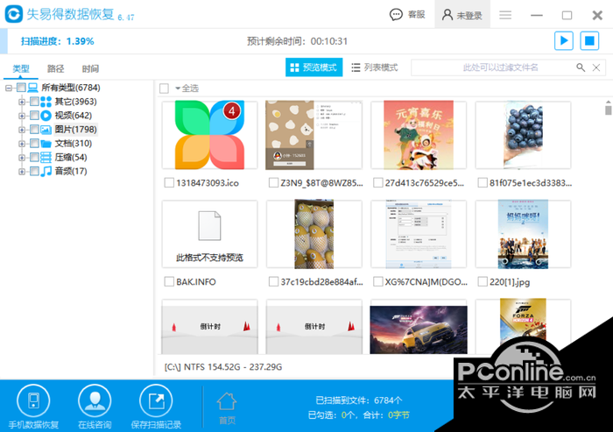Screen dimensions: 613x432
Task: Open the XG%7CNA]M(DGO screenshot thumbnail
Action: point(419,234)
